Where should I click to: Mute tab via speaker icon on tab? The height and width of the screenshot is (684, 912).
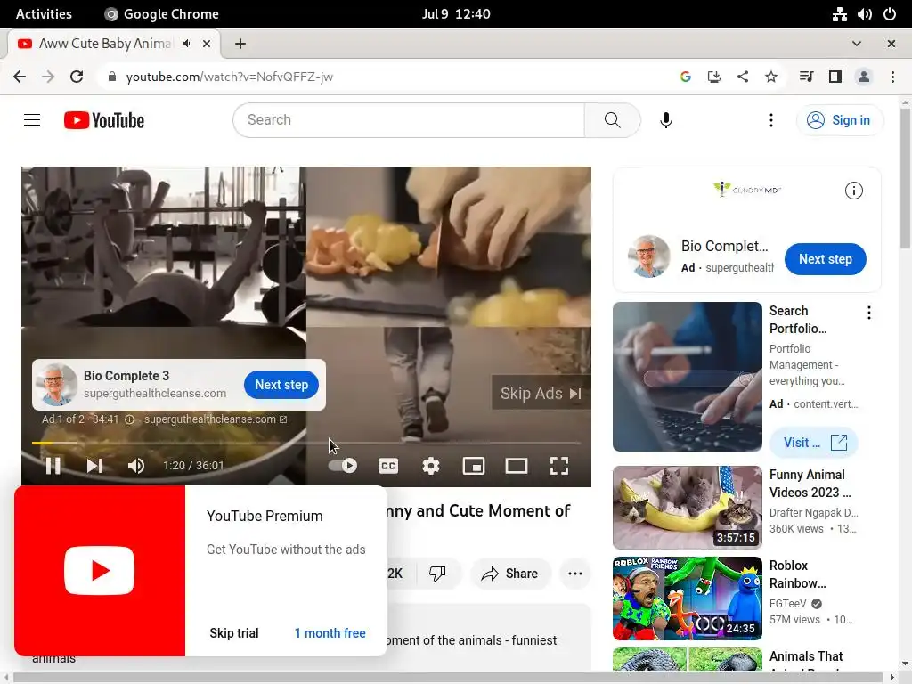tap(187, 44)
